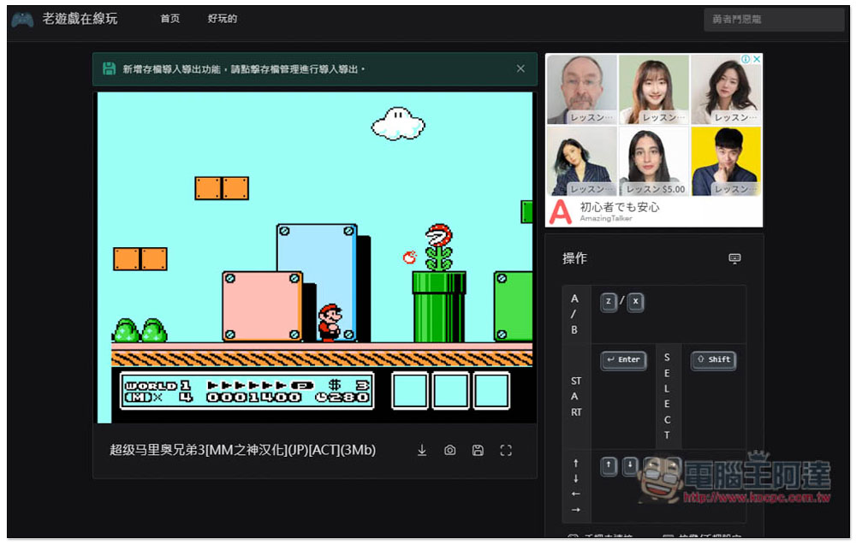Image resolution: width=856 pixels, height=544 pixels.
Task: Click the 新增存檔導入導出功能 notice text
Action: click(244, 69)
